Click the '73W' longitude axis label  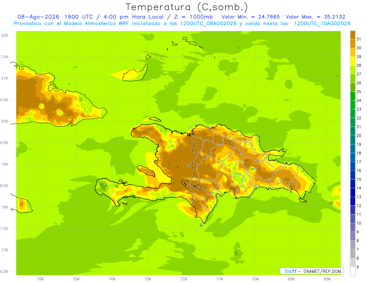pyautogui.click(x=148, y=279)
